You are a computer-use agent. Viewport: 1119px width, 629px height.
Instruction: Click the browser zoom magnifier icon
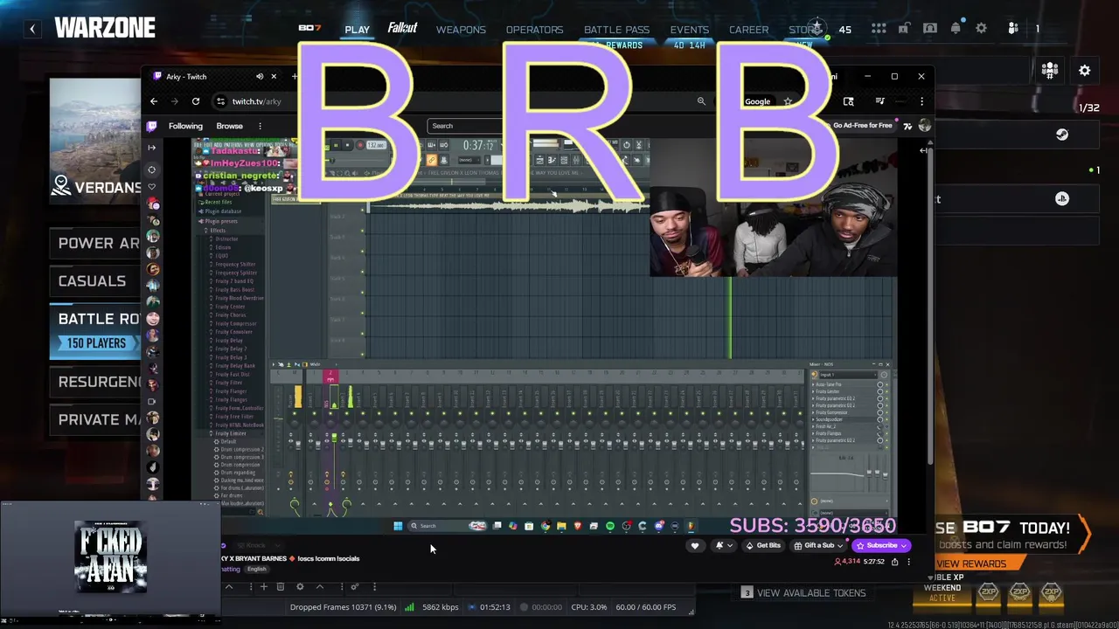click(x=701, y=101)
